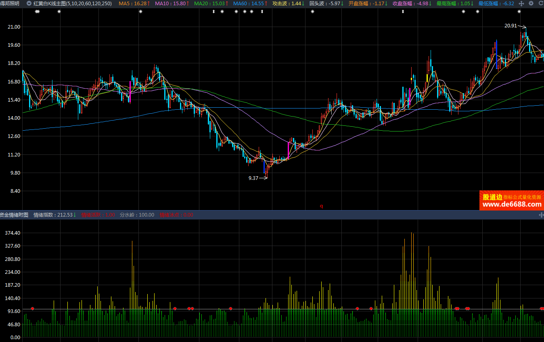Click the MA5 16.28 indicator label
Image resolution: width=544 pixels, height=342 pixels.
pyautogui.click(x=134, y=3)
